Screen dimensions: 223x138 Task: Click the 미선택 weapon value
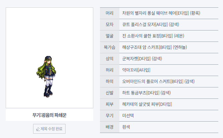point(128,116)
